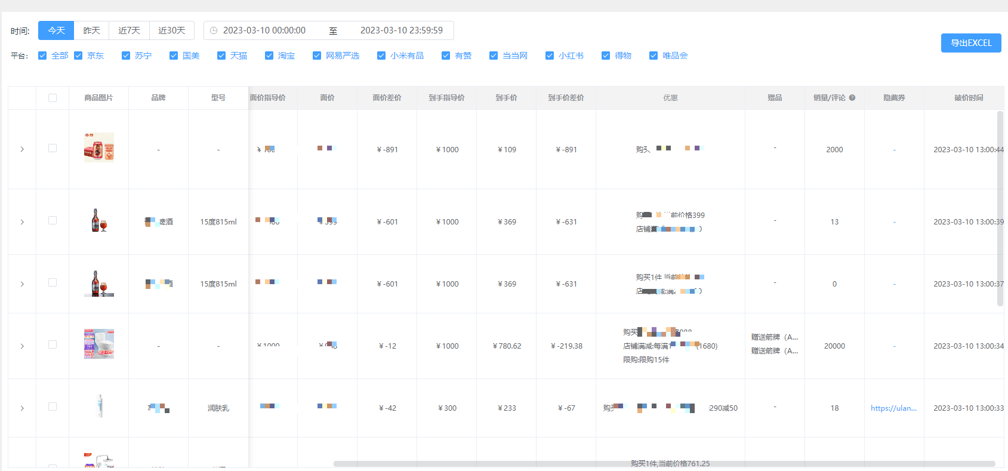Click the 型号 column header
This screenshot has height=471, width=1008.
tap(218, 98)
